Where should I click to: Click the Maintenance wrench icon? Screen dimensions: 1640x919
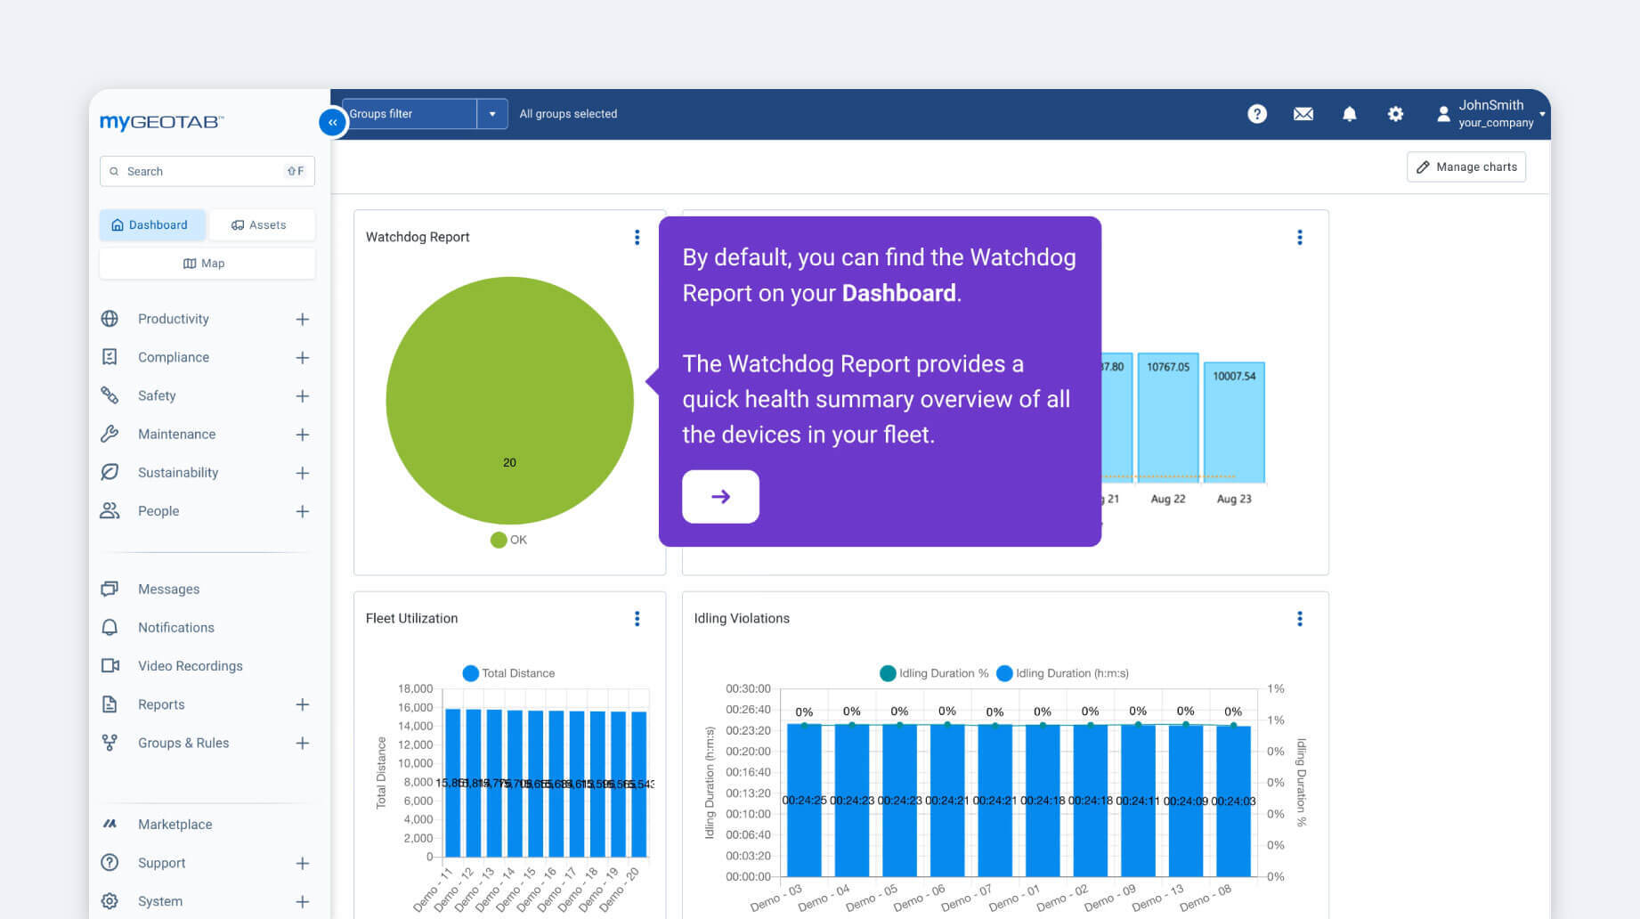tap(110, 434)
